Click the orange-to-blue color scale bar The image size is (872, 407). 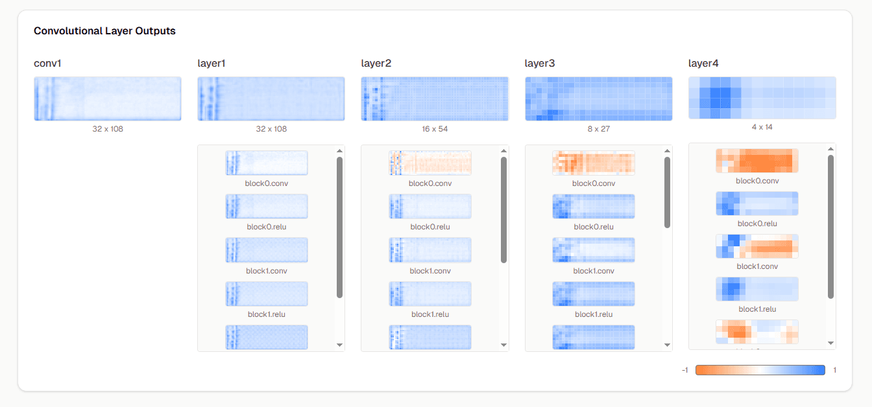pyautogui.click(x=760, y=370)
